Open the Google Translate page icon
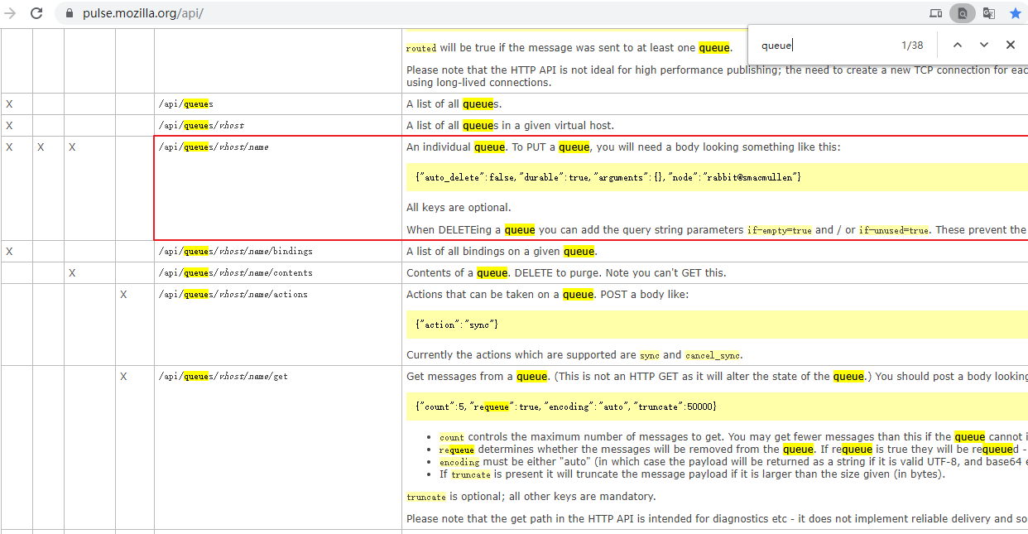The height and width of the screenshot is (534, 1028). tap(989, 13)
